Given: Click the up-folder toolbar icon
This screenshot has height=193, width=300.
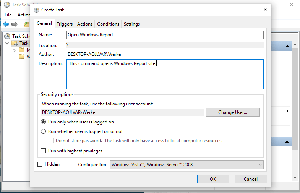Looking at the screenshot, I should (x=26, y=24).
